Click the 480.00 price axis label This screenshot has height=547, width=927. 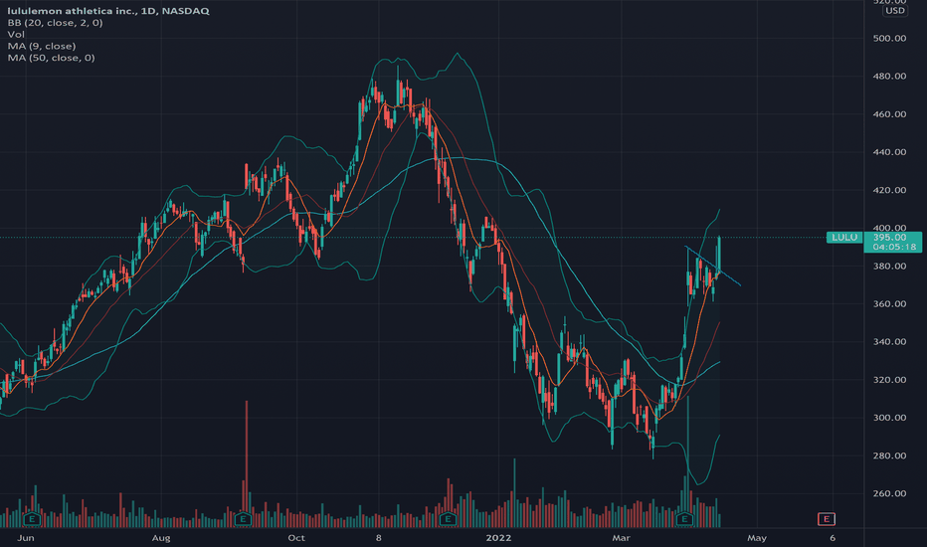click(x=889, y=77)
